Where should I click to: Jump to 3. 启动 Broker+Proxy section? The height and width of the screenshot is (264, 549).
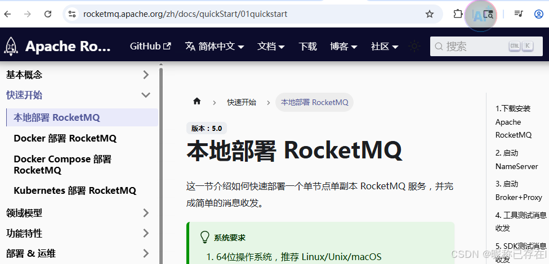[519, 190]
